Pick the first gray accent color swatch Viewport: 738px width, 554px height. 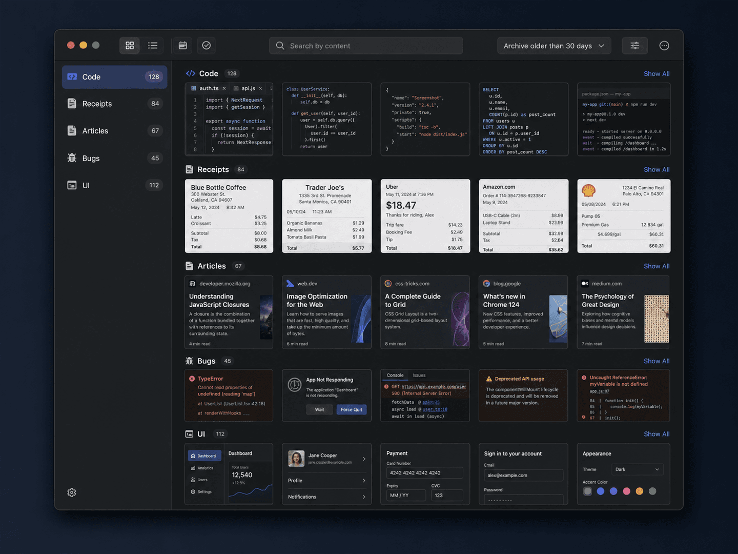[587, 491]
